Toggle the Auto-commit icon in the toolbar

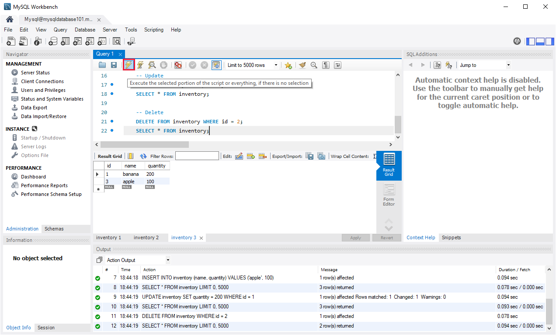tap(216, 65)
